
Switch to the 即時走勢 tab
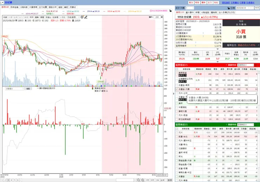tap(14, 7)
